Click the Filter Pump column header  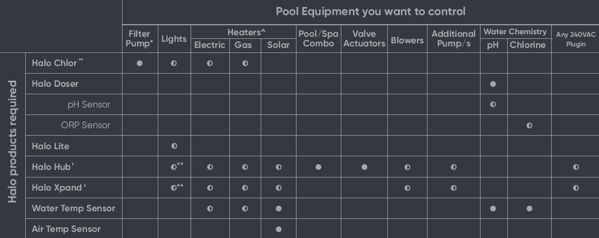click(x=140, y=39)
